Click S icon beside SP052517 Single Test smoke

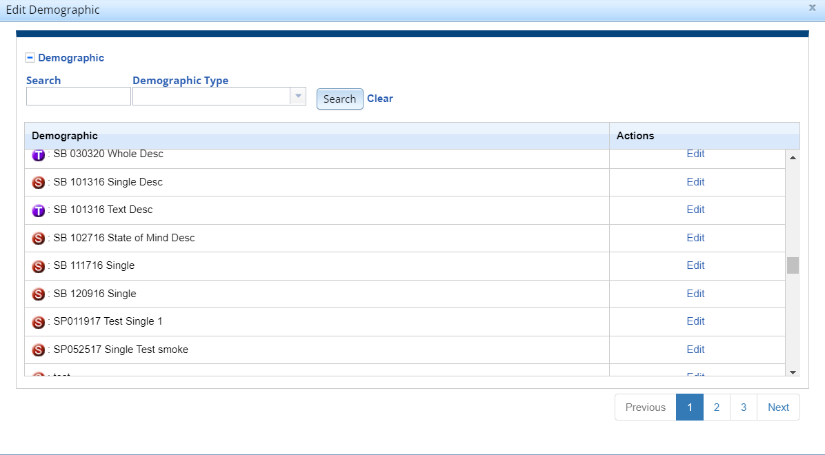(39, 350)
